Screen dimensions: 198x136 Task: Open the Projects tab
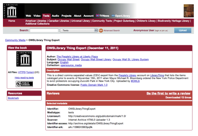(66, 16)
